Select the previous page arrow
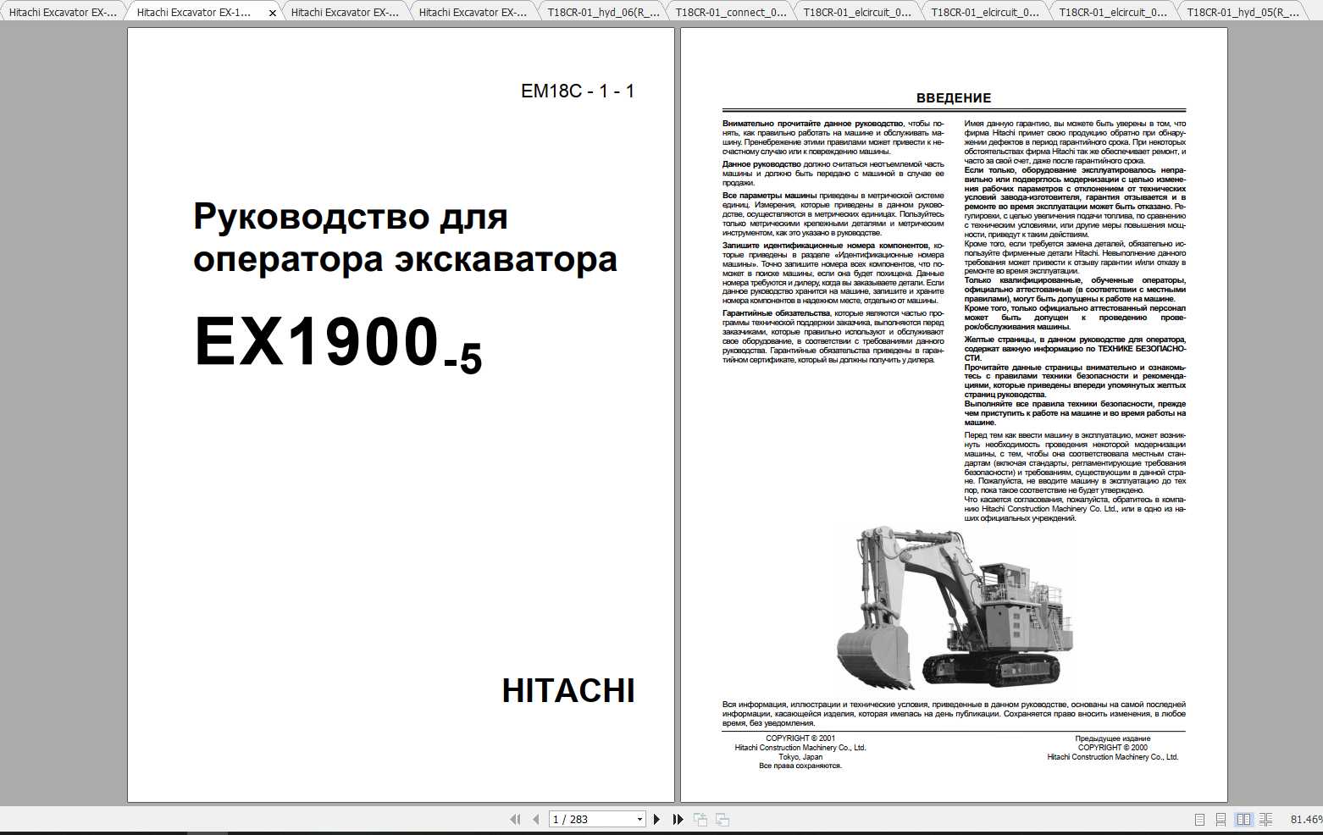Viewport: 1323px width, 835px height. pos(535,819)
